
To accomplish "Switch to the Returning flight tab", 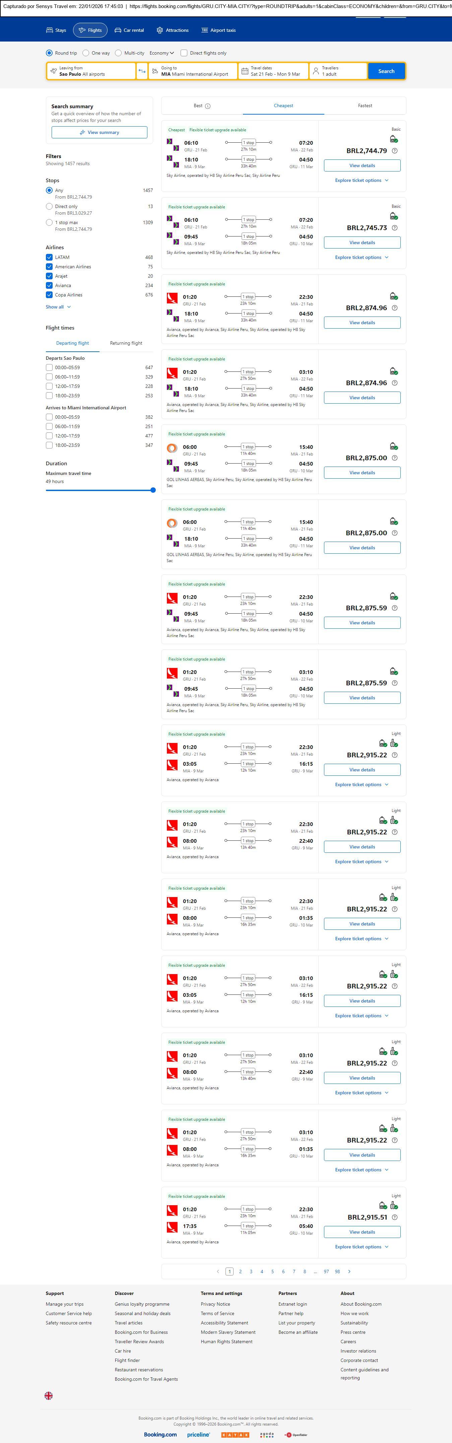I will 126,343.
